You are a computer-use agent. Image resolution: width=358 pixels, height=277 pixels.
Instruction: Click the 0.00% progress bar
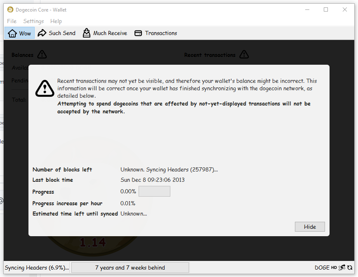(154, 191)
